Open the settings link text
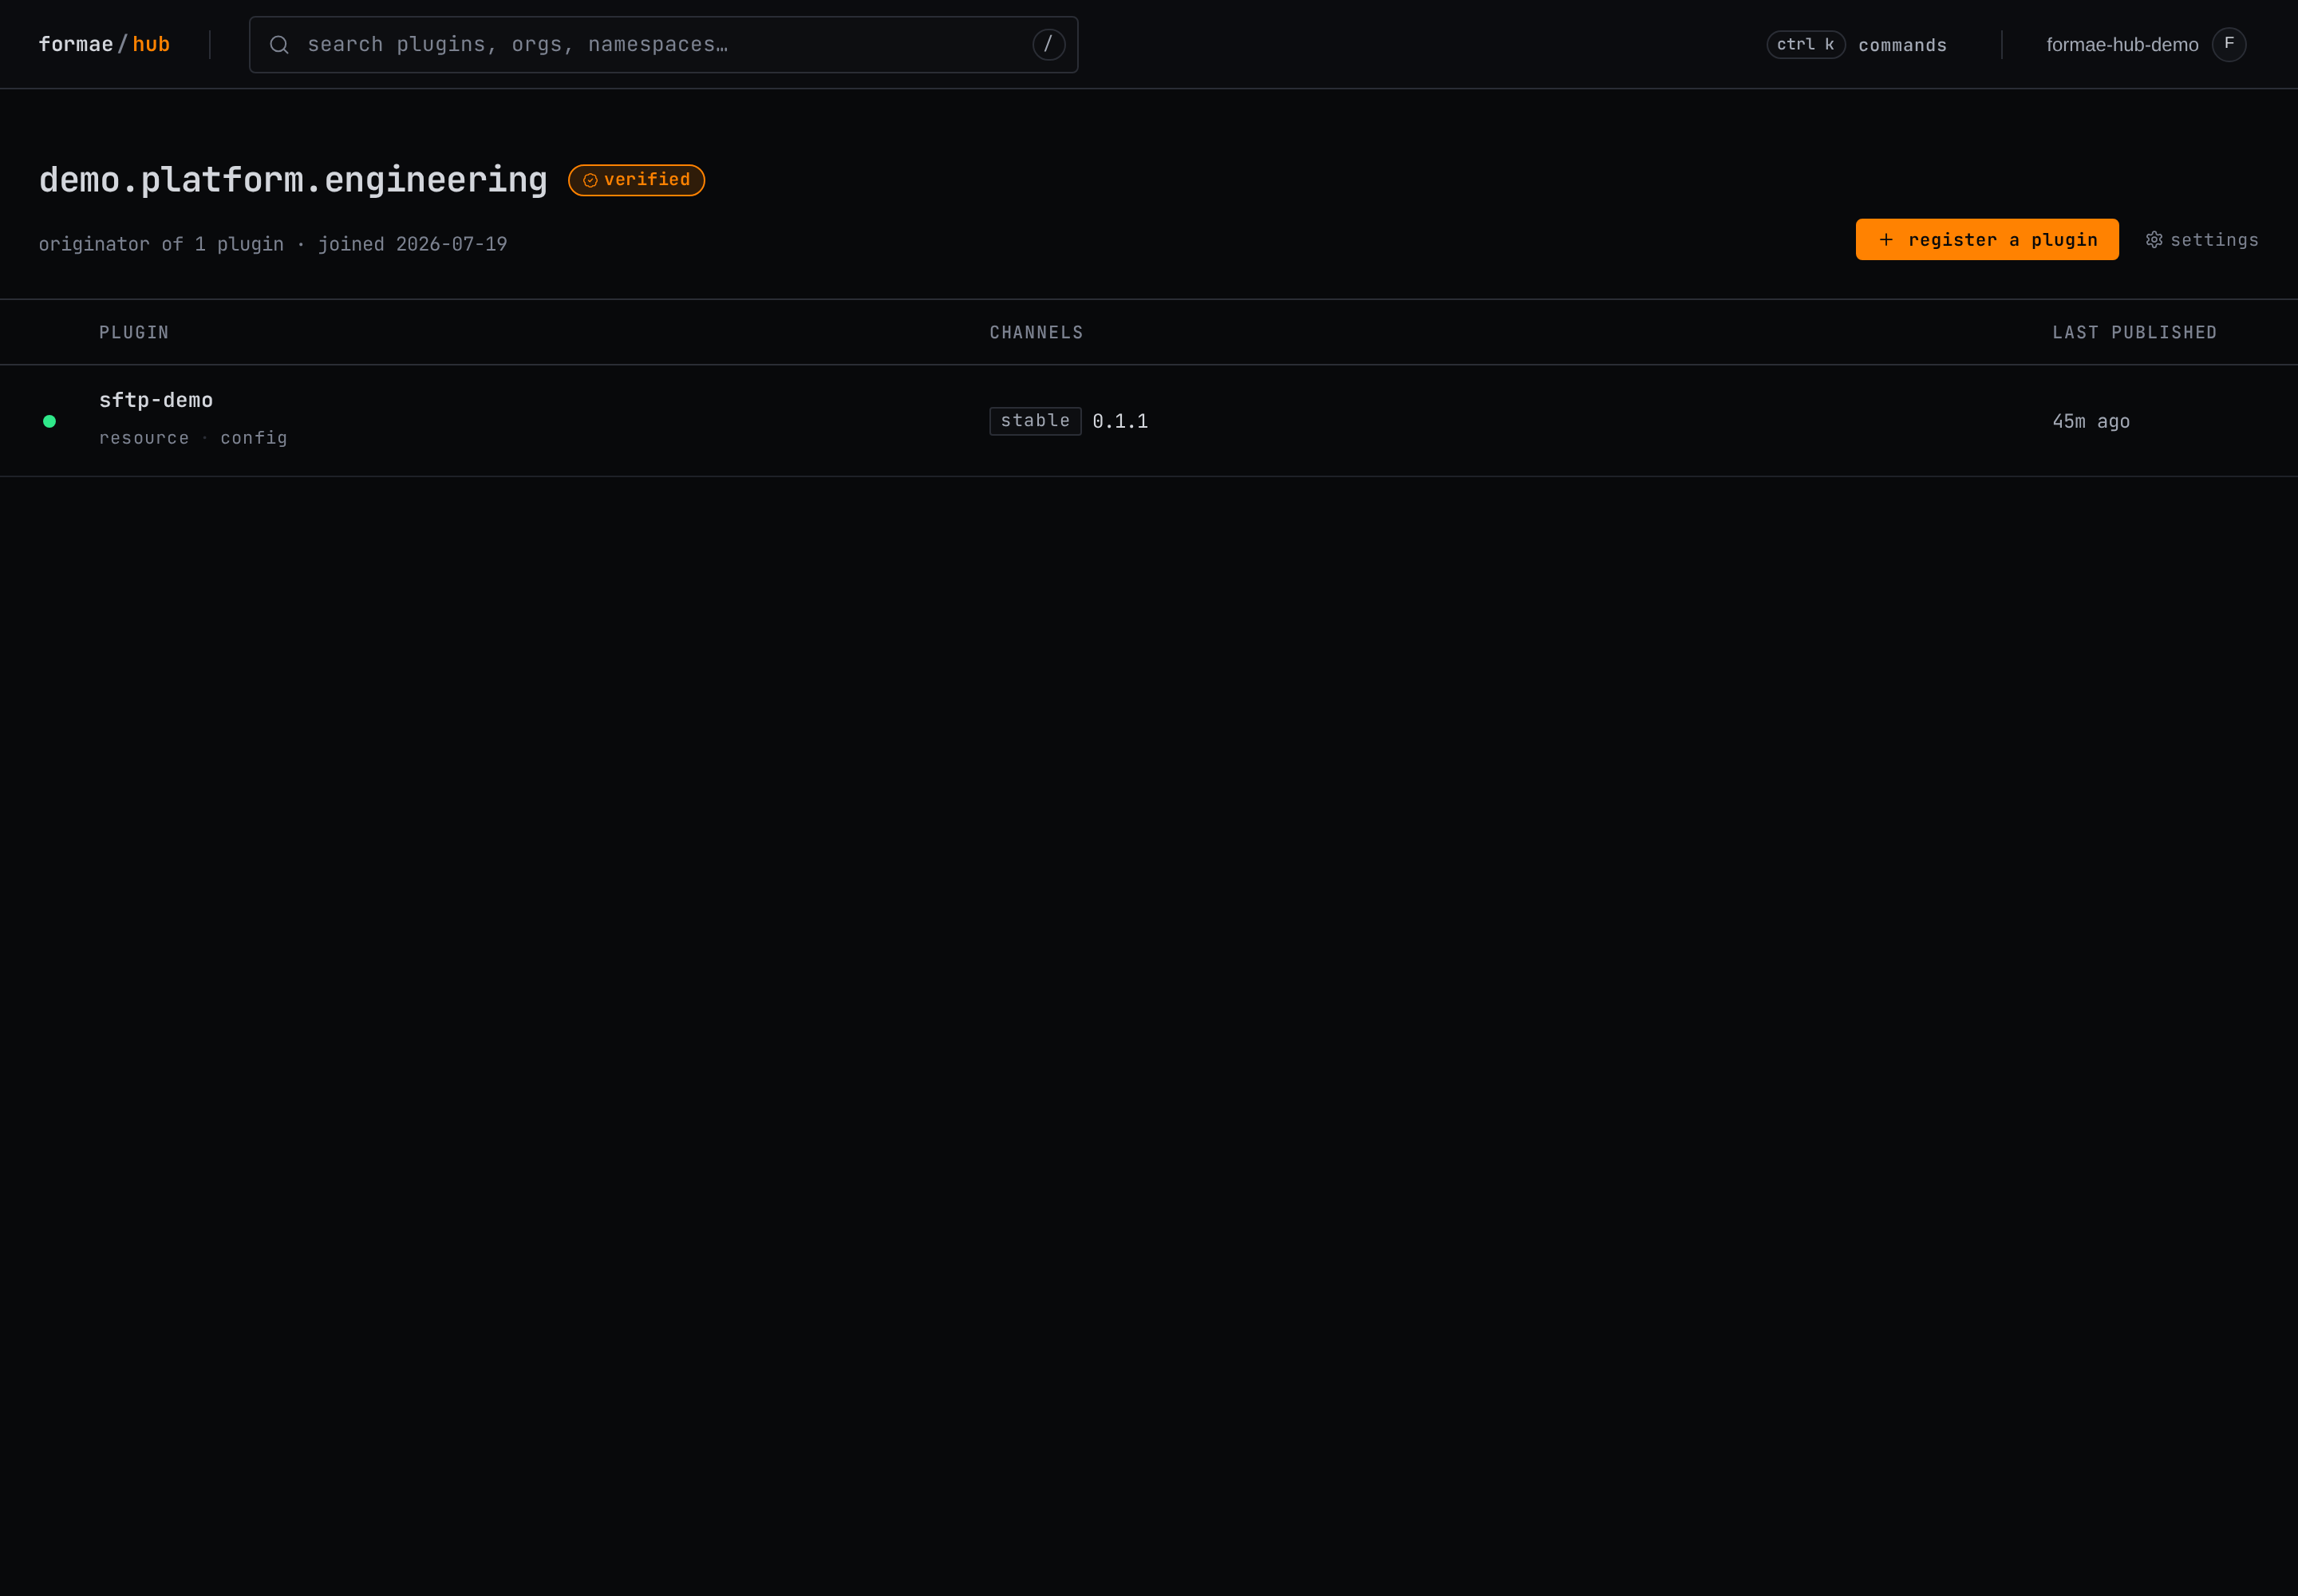Viewport: 2298px width, 1596px height. pyautogui.click(x=2214, y=240)
